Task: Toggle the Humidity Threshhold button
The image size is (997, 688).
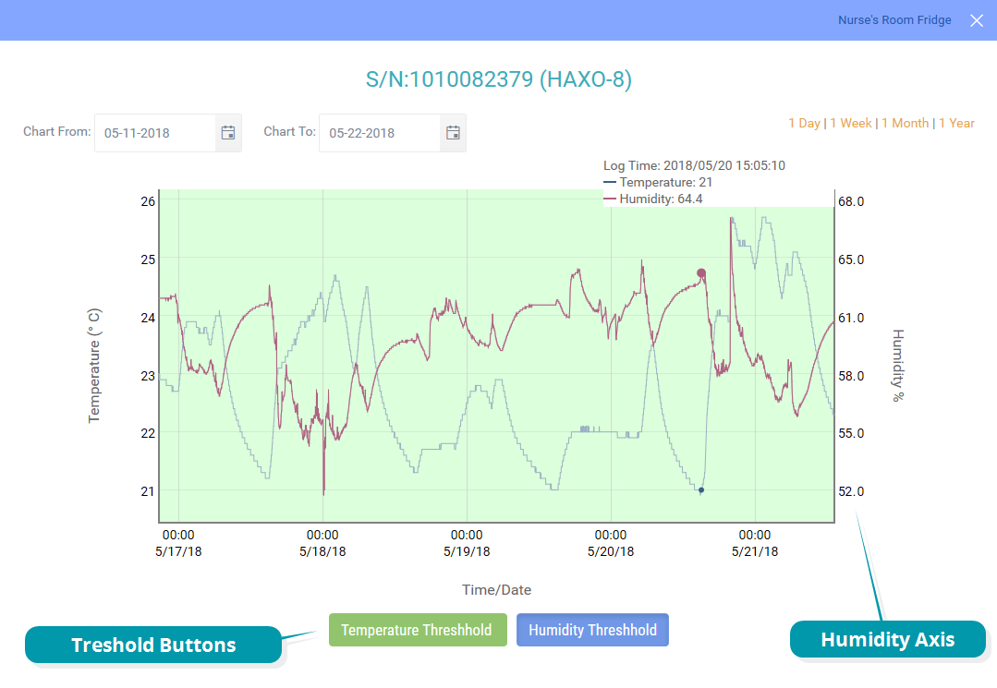Action: [x=592, y=630]
